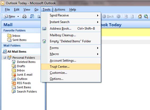Click the Sent Items icon under Personal Folders
Viewport: 150px width, 110px height.
click(x=14, y=87)
